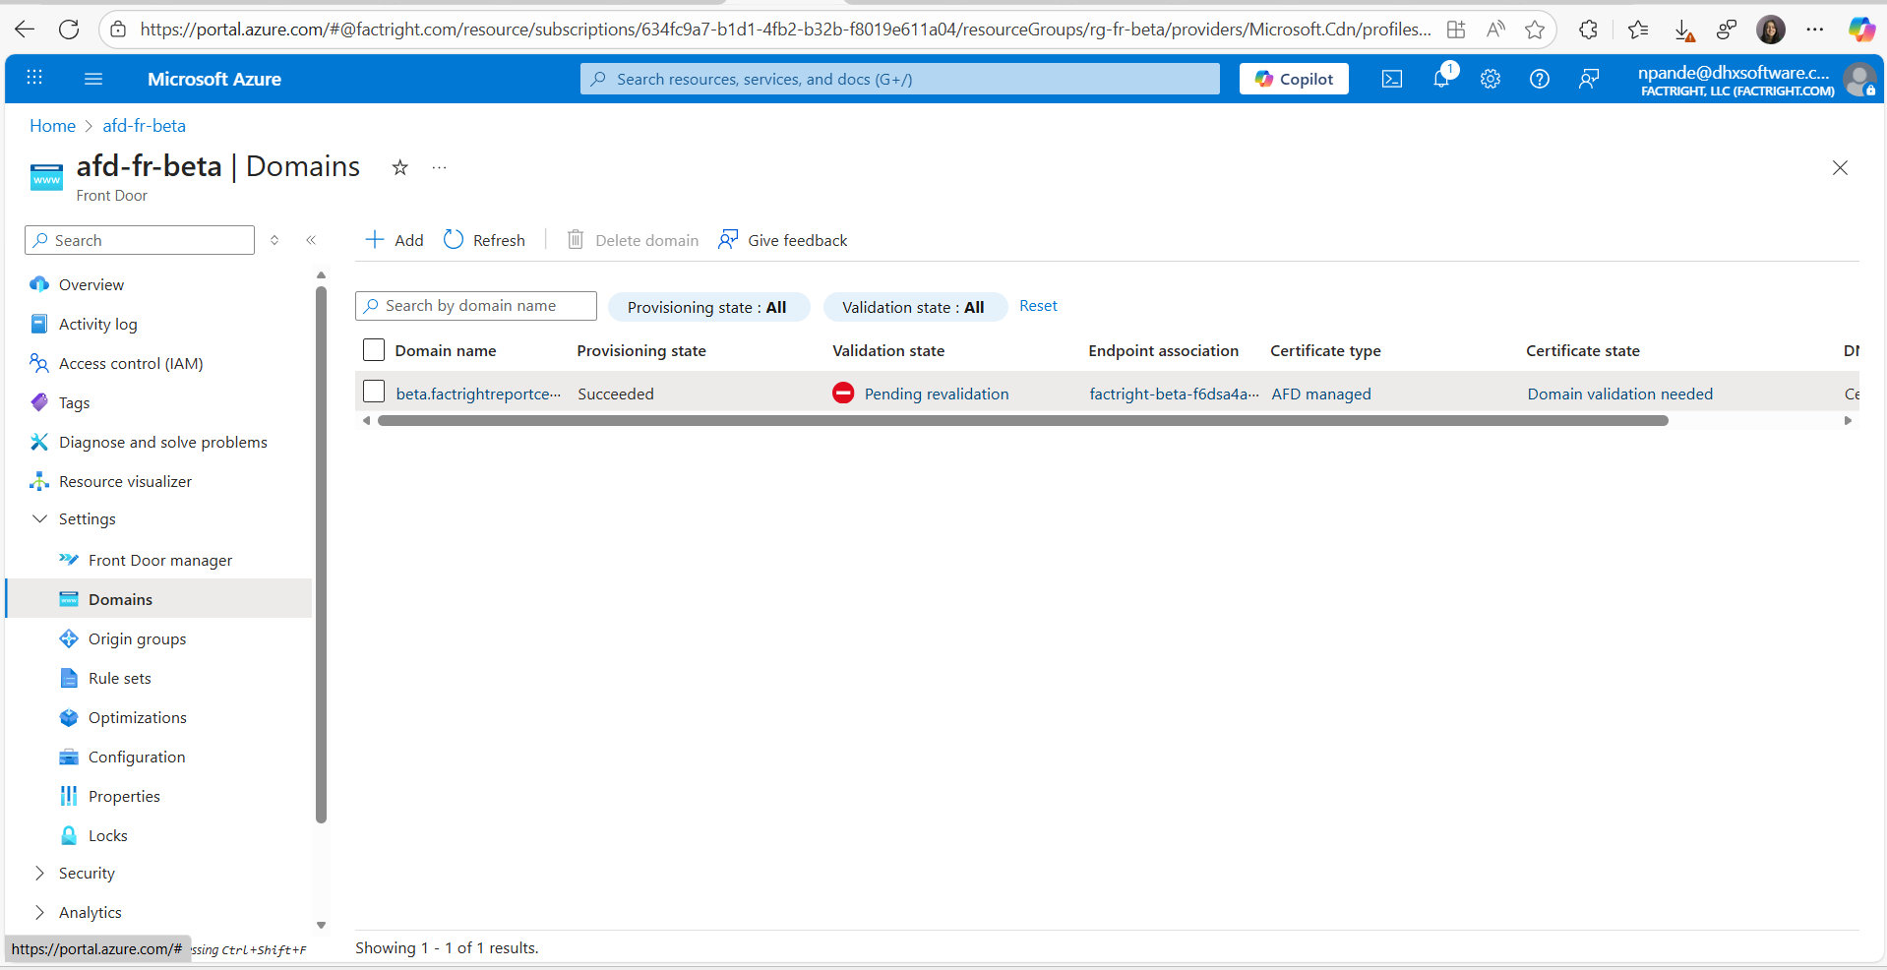Open the more options ellipsis beside title

439,167
